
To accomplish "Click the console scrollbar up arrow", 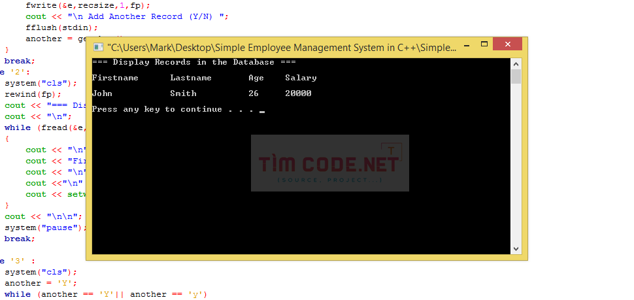I will point(516,64).
